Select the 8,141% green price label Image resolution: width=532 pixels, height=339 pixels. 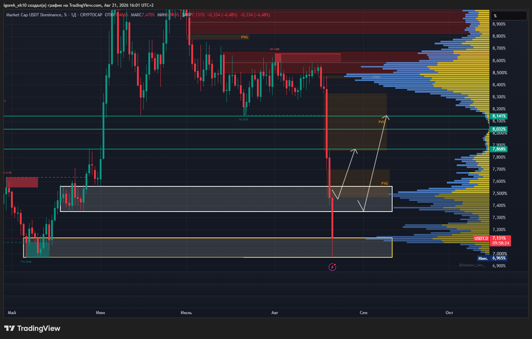(499, 116)
